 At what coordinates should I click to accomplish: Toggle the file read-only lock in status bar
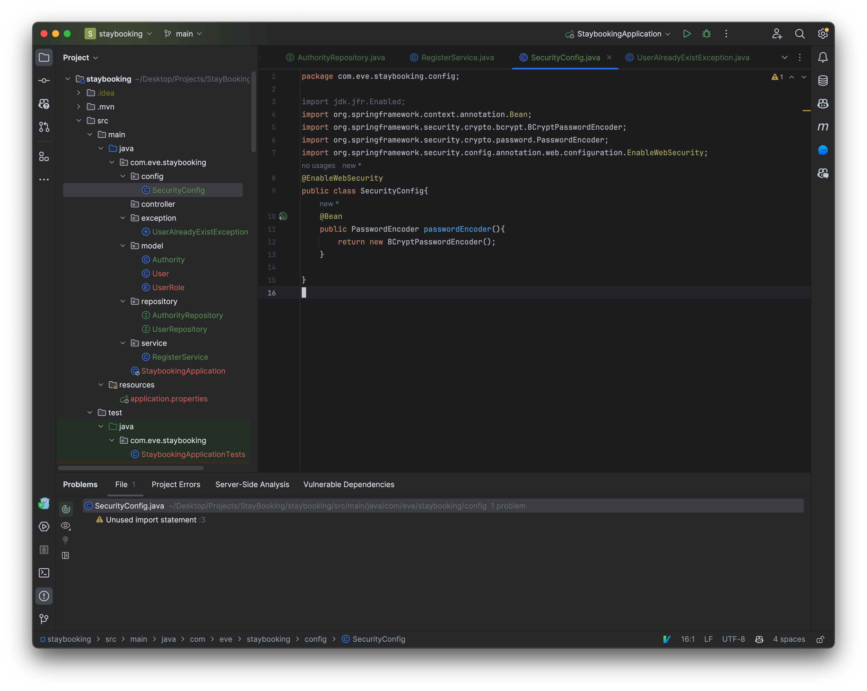click(x=821, y=639)
